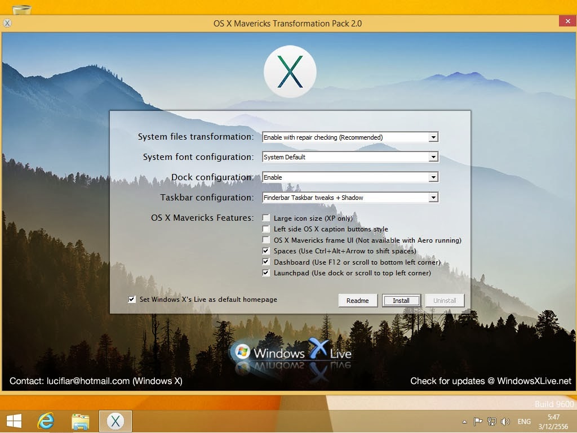
Task: Open the Taskbar configuration dropdown
Action: click(x=350, y=198)
